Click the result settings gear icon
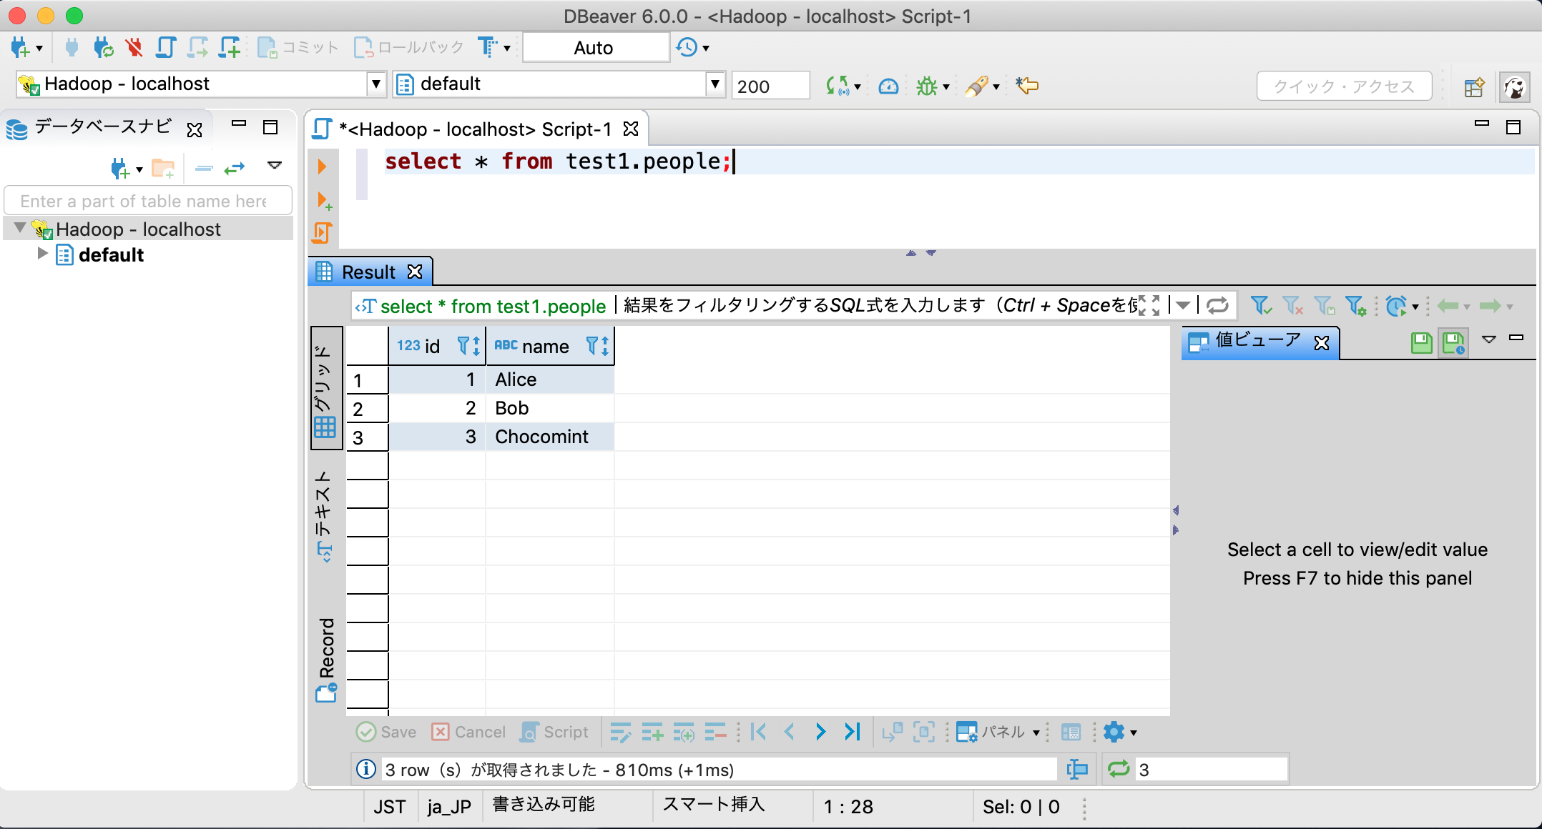The width and height of the screenshot is (1542, 829). click(x=1114, y=732)
